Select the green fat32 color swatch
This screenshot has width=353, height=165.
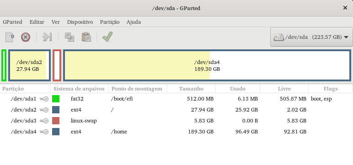56,99
